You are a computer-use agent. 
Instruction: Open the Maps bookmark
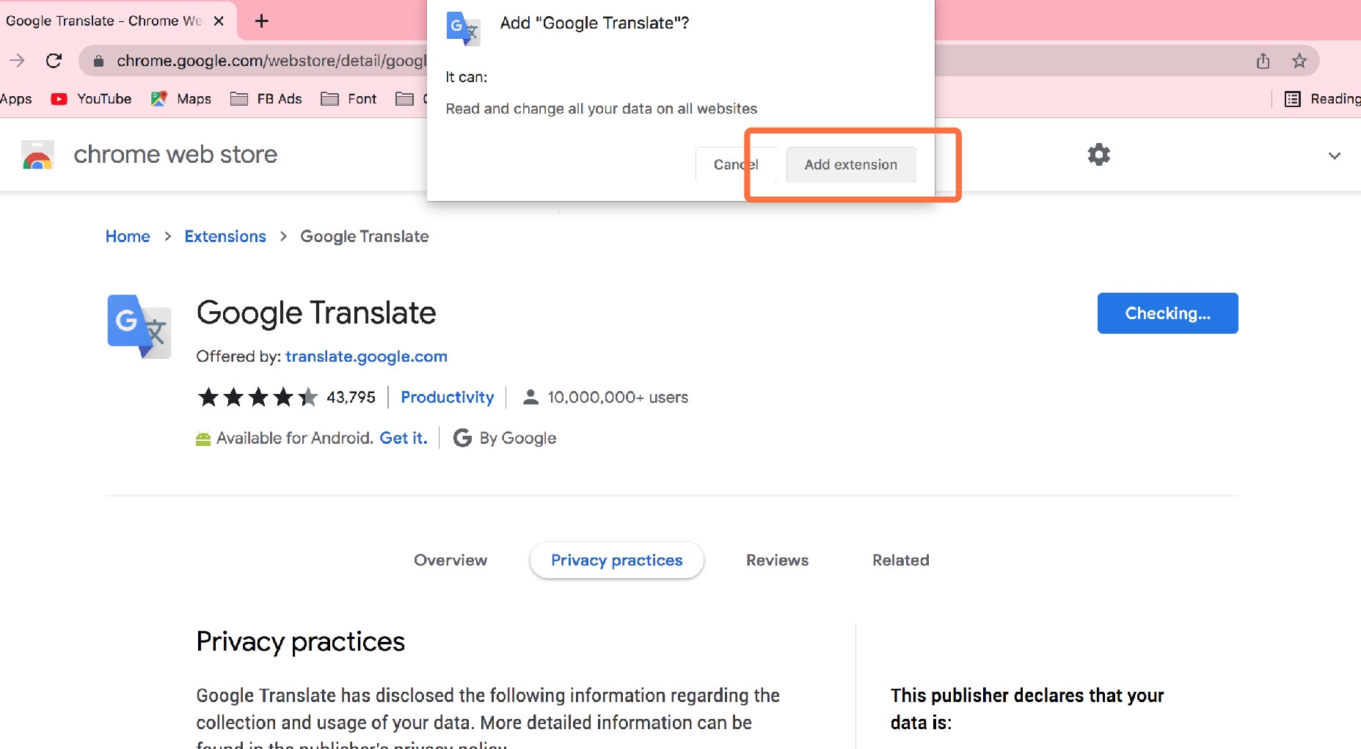click(x=181, y=99)
